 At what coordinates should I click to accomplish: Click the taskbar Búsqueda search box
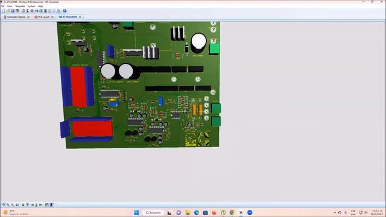pos(153,213)
